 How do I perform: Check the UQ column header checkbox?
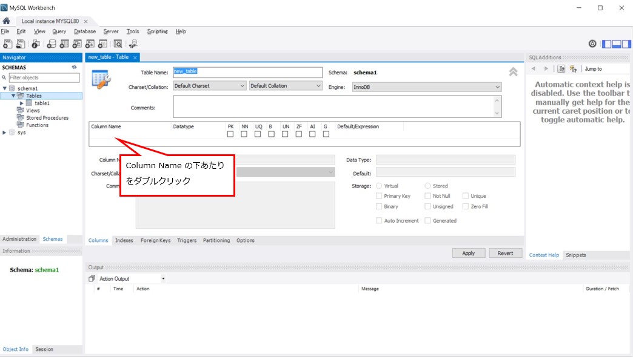[258, 134]
